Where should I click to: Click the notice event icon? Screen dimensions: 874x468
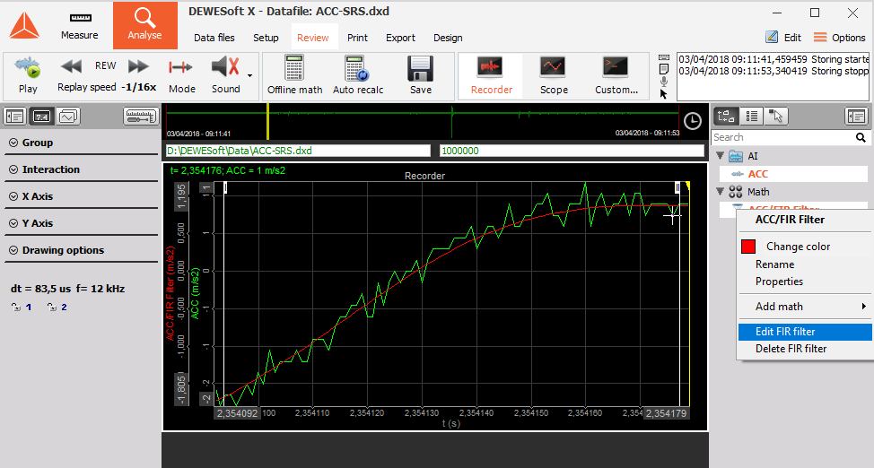coord(663,69)
